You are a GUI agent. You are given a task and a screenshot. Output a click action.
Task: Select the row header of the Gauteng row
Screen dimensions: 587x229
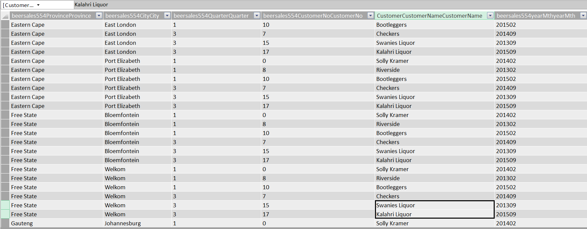coord(5,223)
